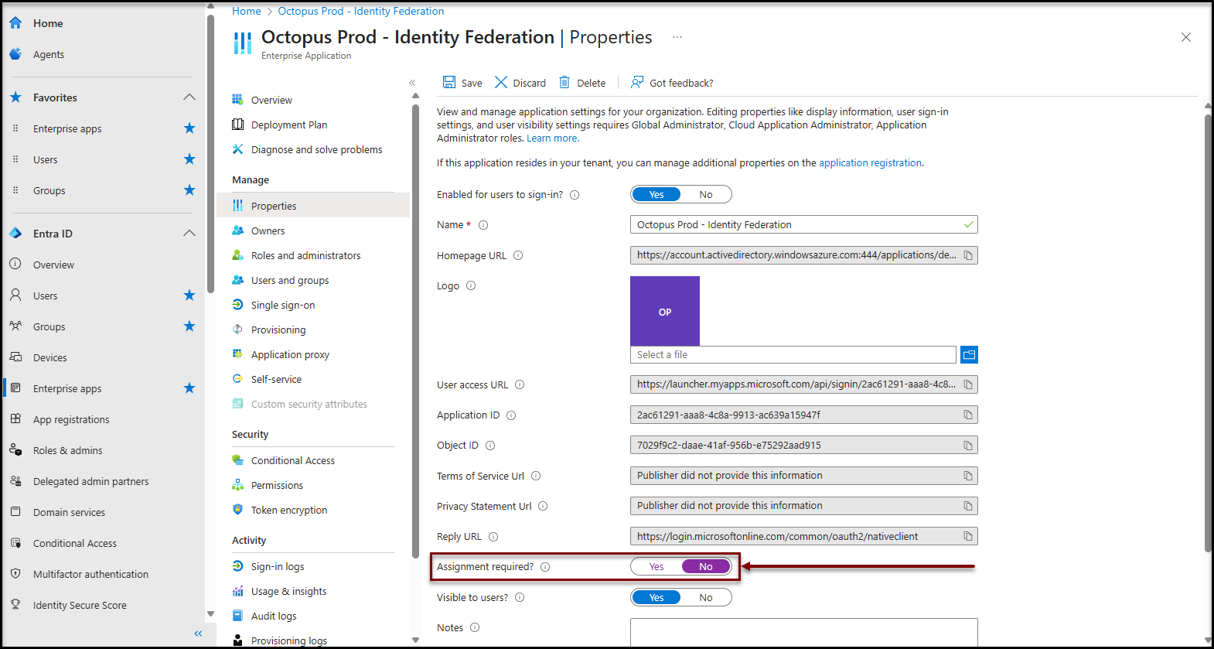This screenshot has height=649, width=1214.
Task: Collapse the Entra ID section
Action: [x=189, y=234]
